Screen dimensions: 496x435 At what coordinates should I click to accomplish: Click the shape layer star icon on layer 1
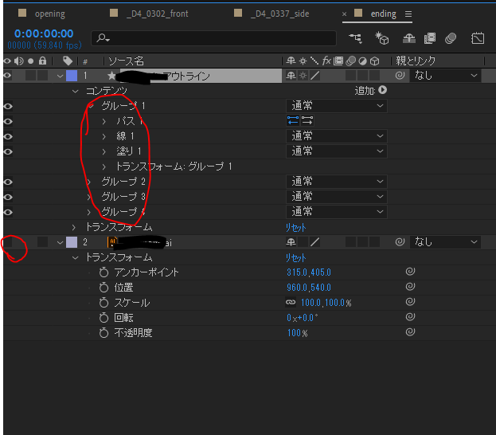point(111,76)
